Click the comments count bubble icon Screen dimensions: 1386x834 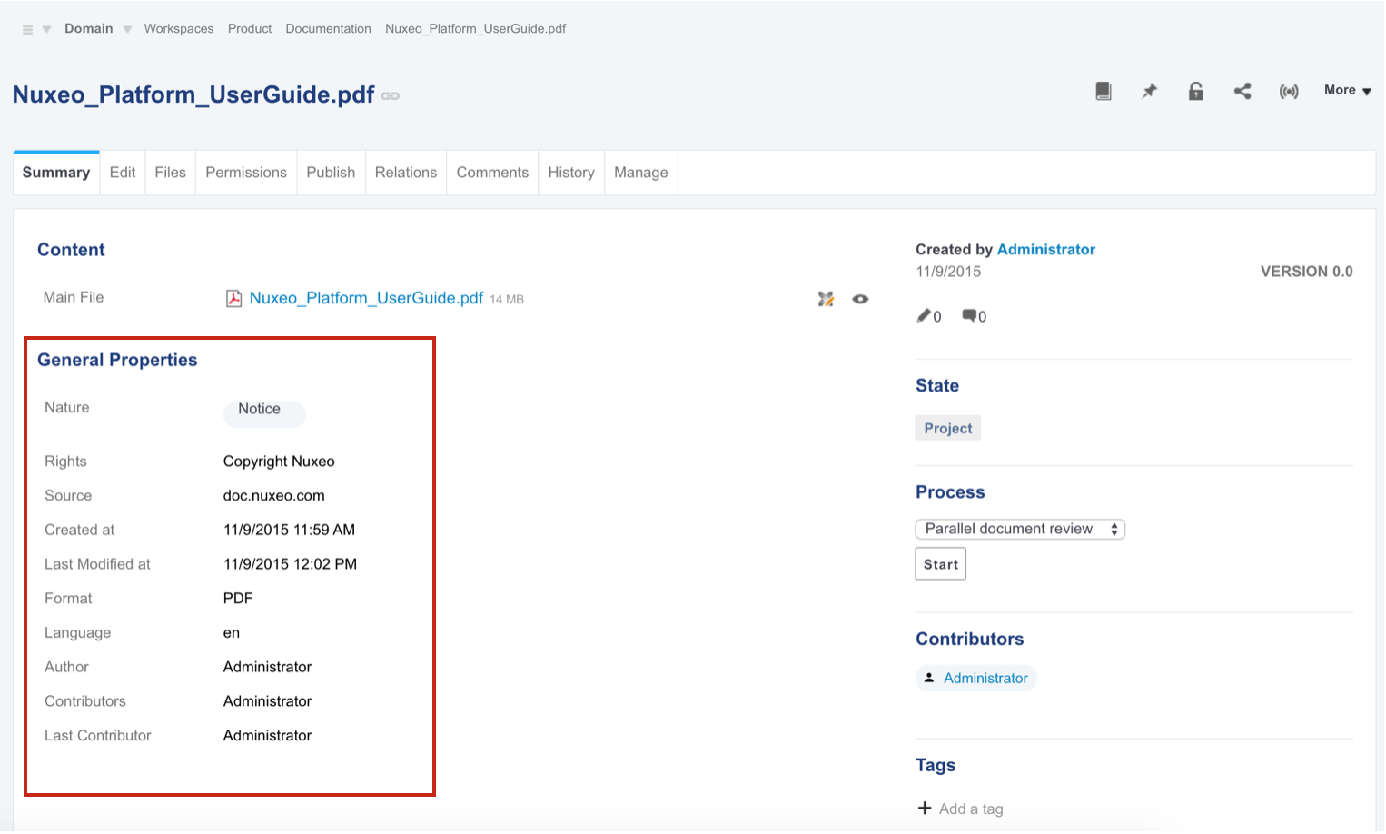(969, 316)
